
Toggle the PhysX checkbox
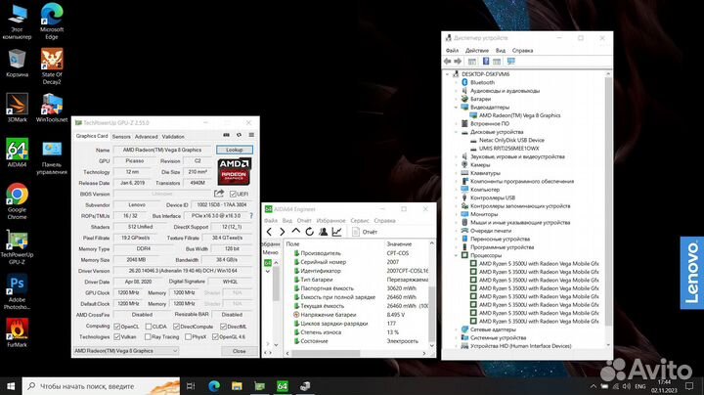pos(189,336)
